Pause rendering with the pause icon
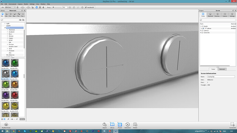 point(18,7)
